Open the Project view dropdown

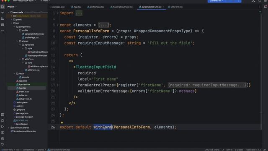point(12,7)
